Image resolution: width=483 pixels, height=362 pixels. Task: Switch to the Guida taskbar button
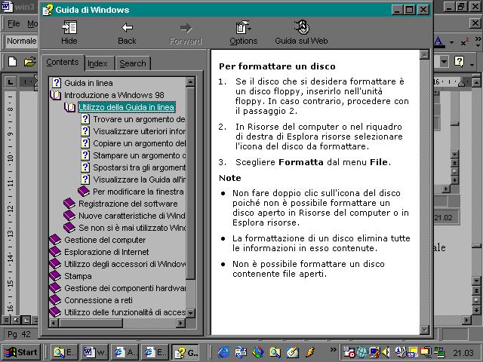186,352
